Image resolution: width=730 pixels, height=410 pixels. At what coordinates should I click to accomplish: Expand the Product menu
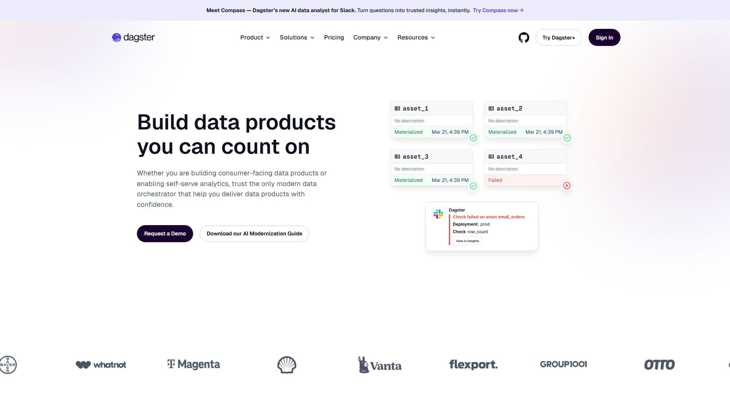coord(255,38)
